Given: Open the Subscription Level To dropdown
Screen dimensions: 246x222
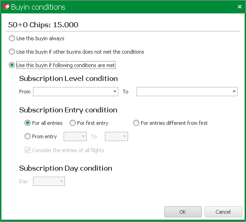Looking at the screenshot, I should coord(234,92).
